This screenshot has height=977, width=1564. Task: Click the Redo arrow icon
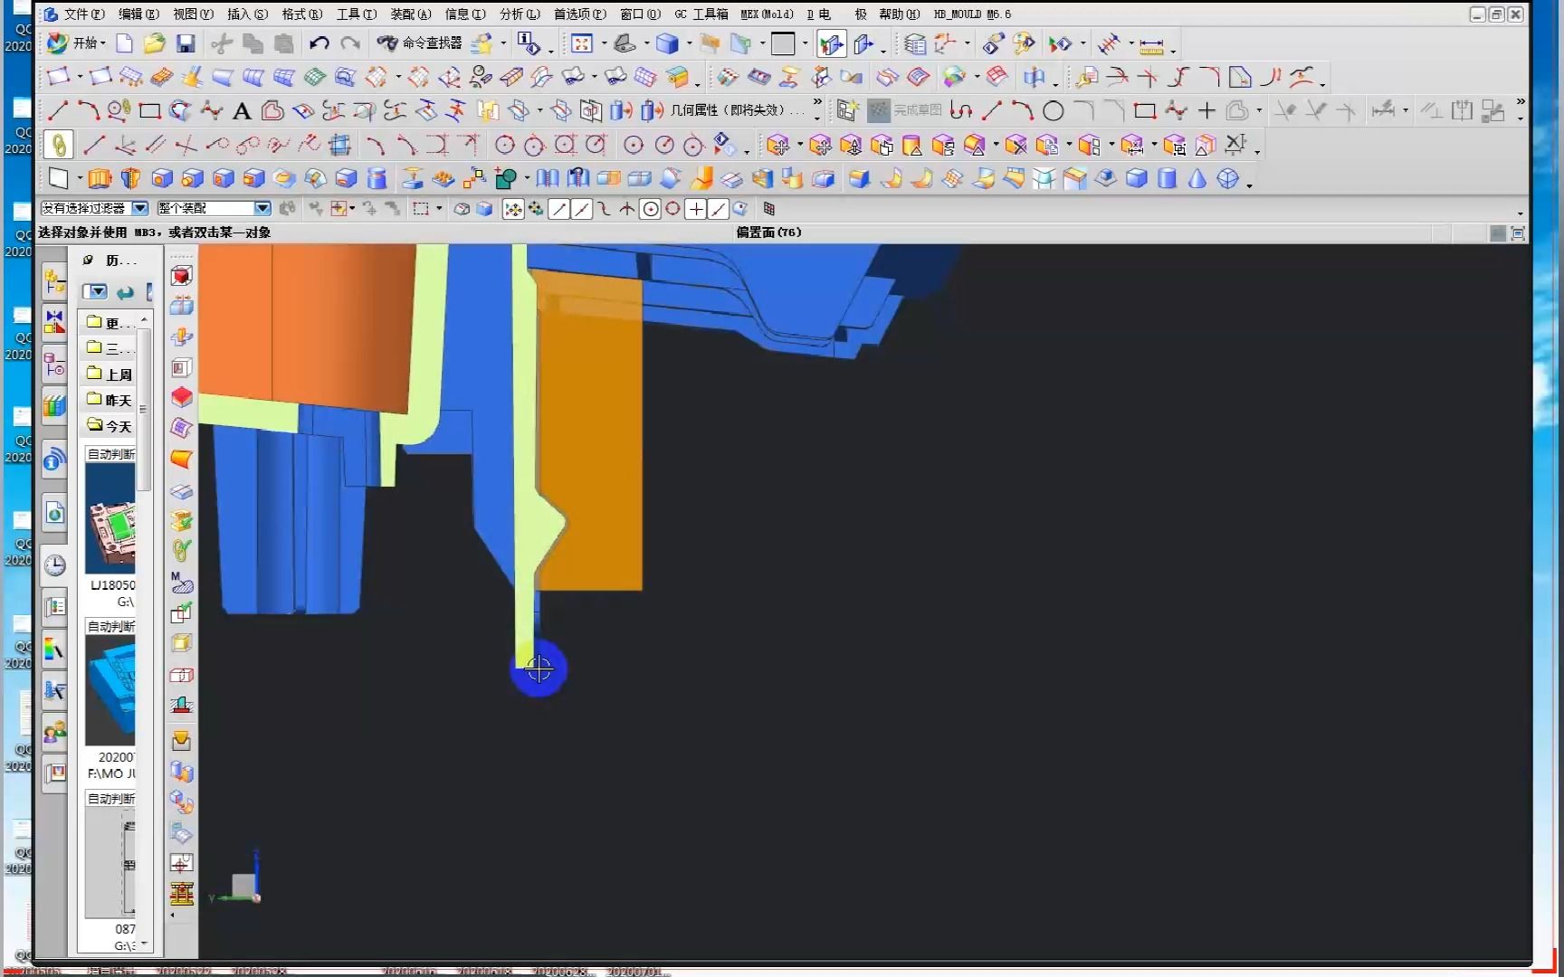351,43
